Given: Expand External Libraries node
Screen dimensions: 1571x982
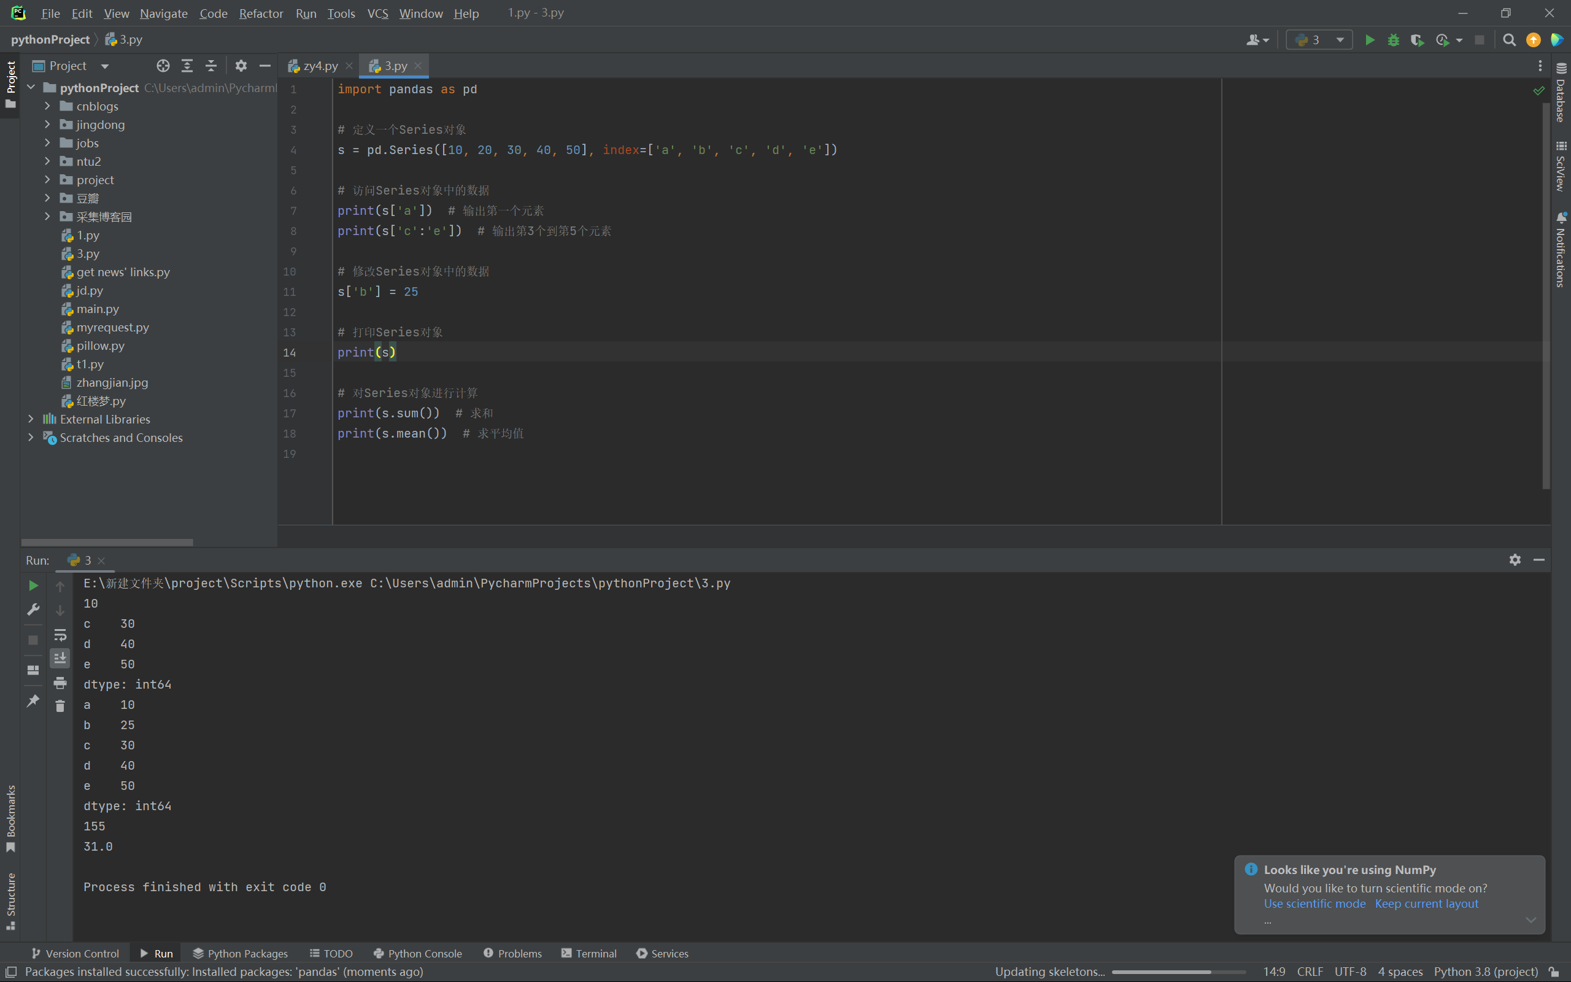Looking at the screenshot, I should (31, 419).
